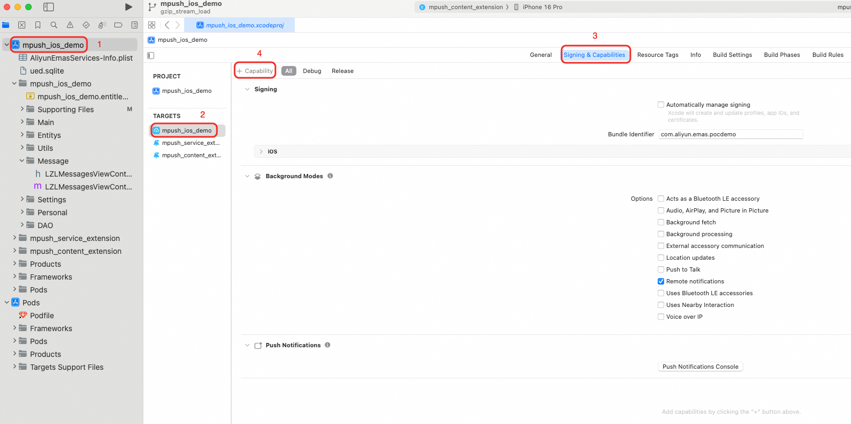Image resolution: width=851 pixels, height=424 pixels.
Task: Click the branch icon in title bar
Action: (152, 7)
